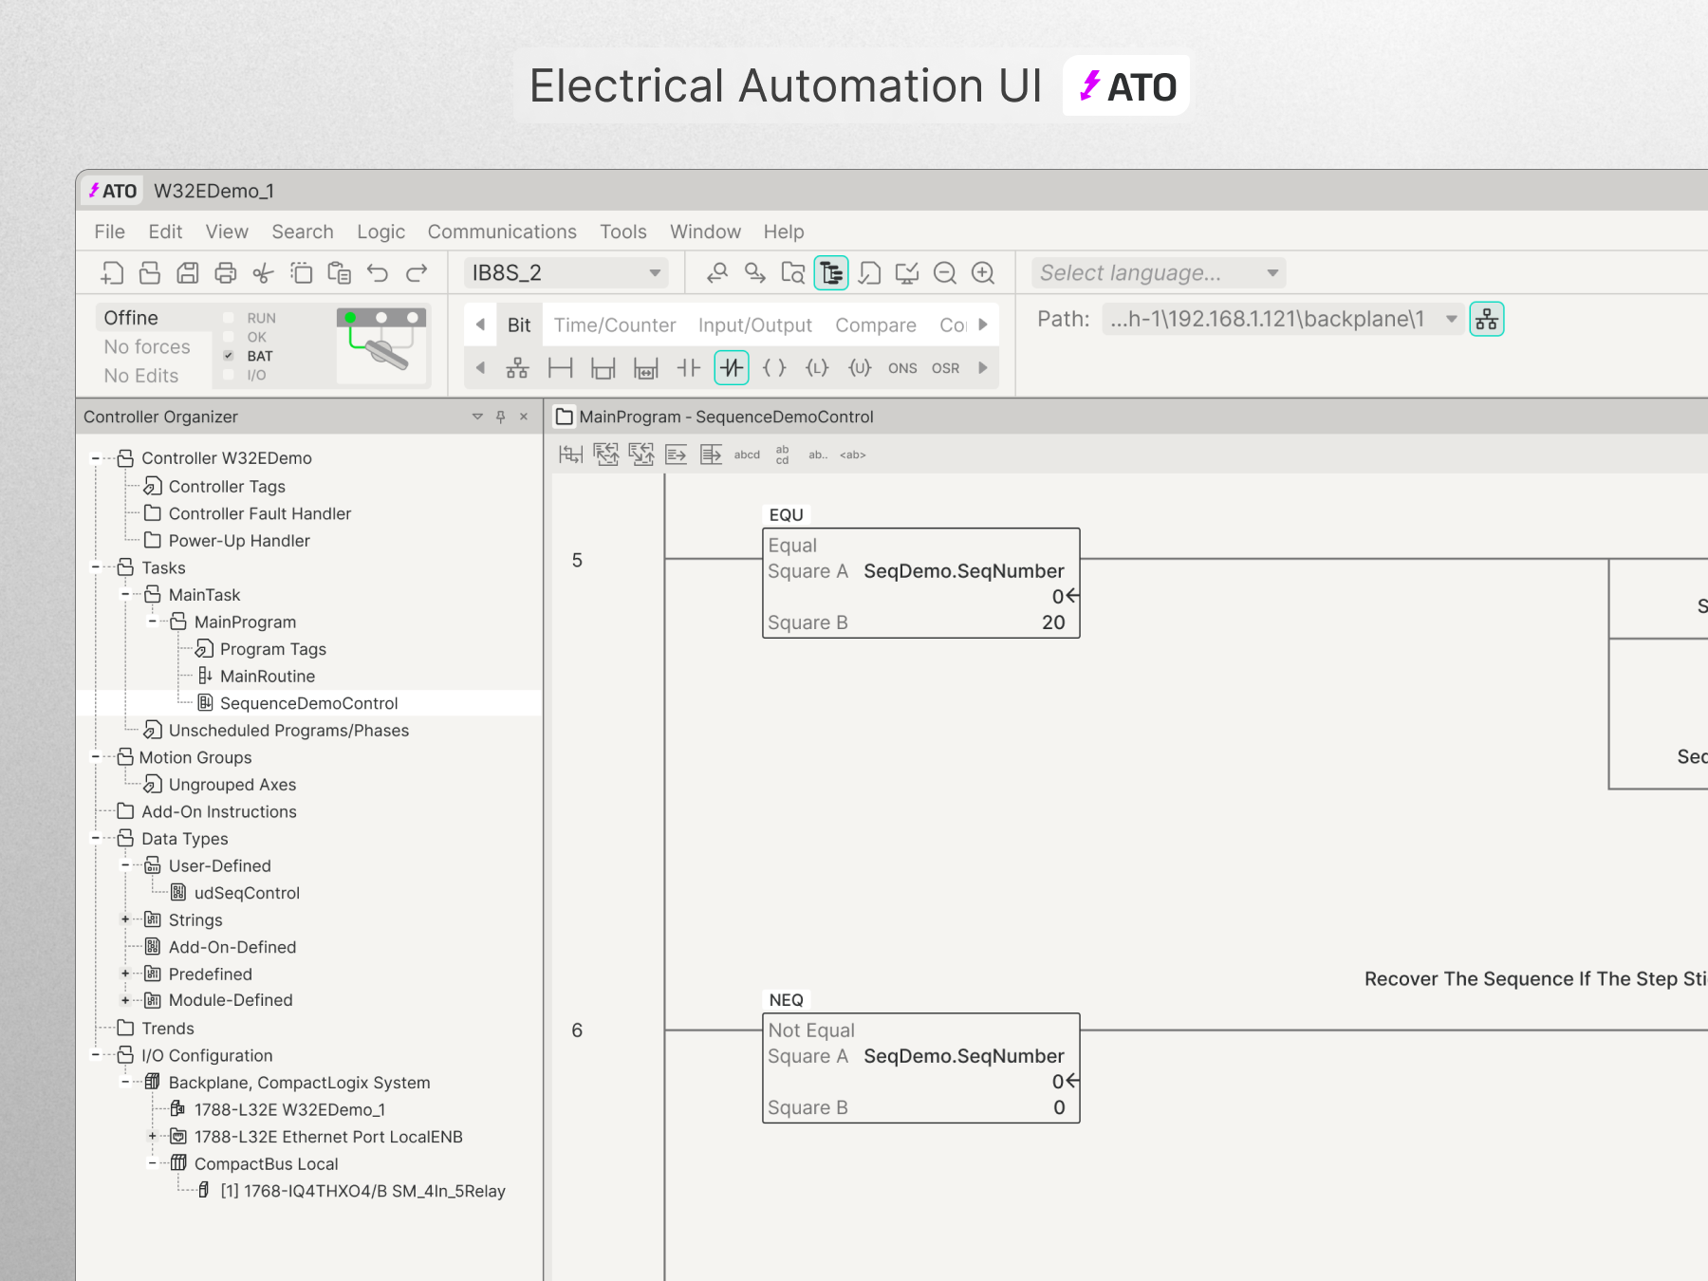Collapse the CompactBus Local node
The image size is (1708, 1281).
coord(152,1164)
